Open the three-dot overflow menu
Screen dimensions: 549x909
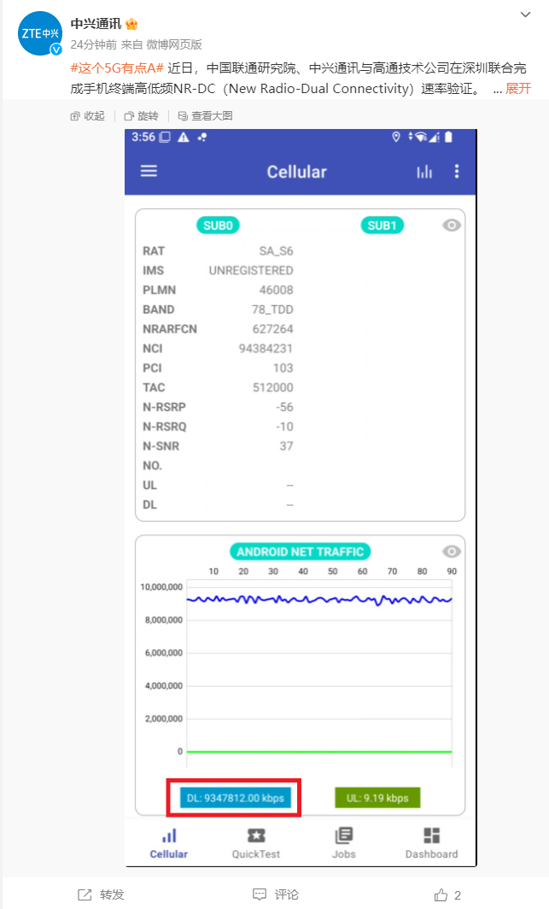tap(457, 171)
